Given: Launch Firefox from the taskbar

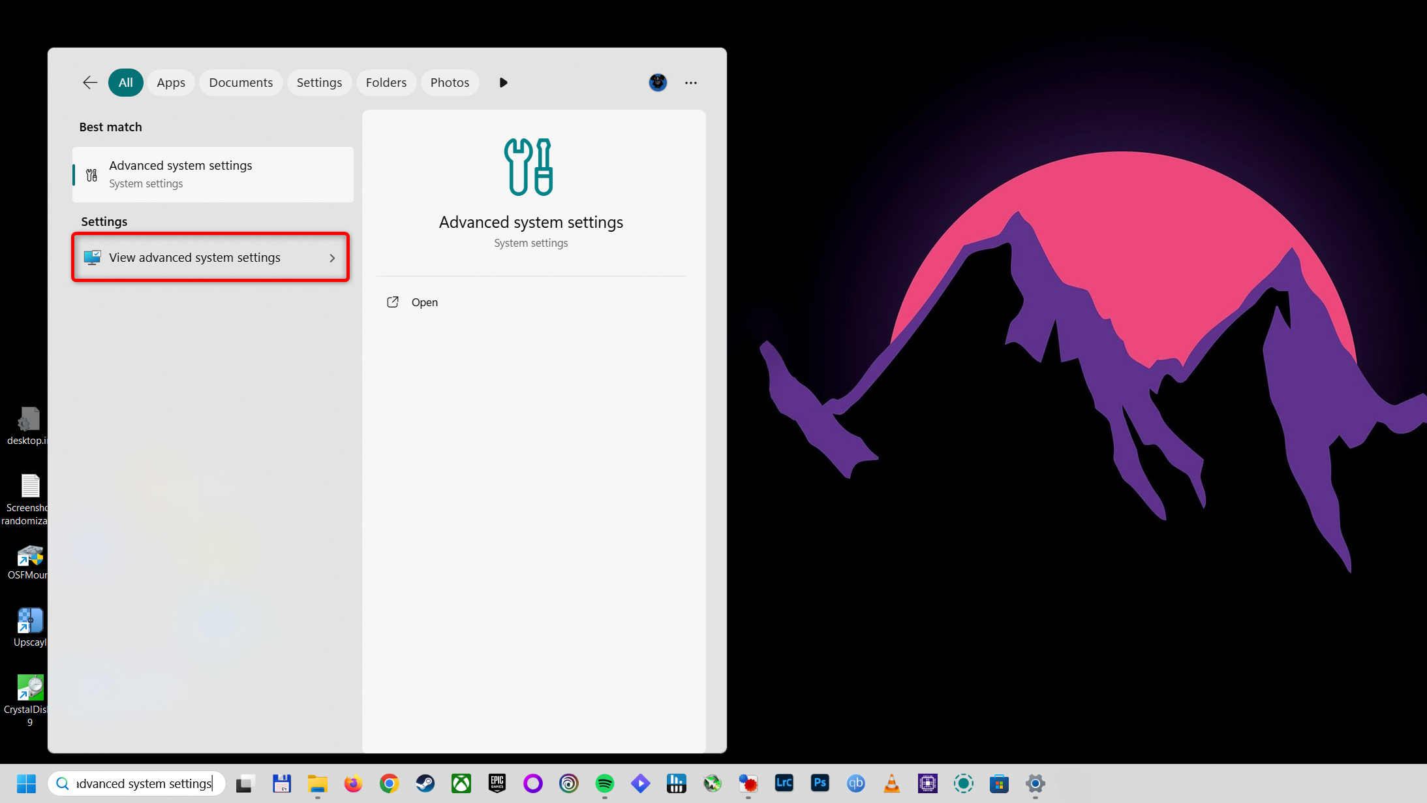Looking at the screenshot, I should 353,783.
